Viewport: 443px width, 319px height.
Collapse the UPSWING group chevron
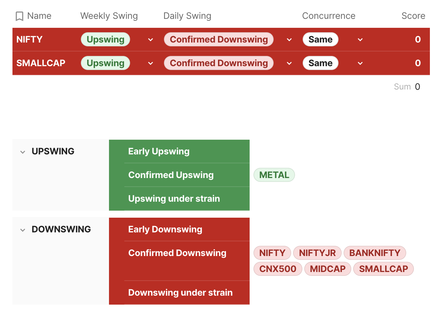(x=23, y=152)
